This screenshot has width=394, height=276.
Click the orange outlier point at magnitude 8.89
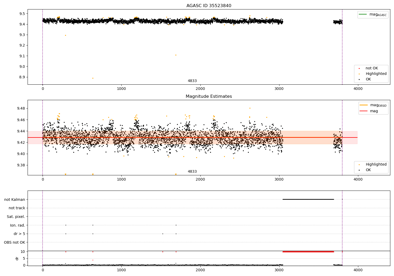coord(93,78)
